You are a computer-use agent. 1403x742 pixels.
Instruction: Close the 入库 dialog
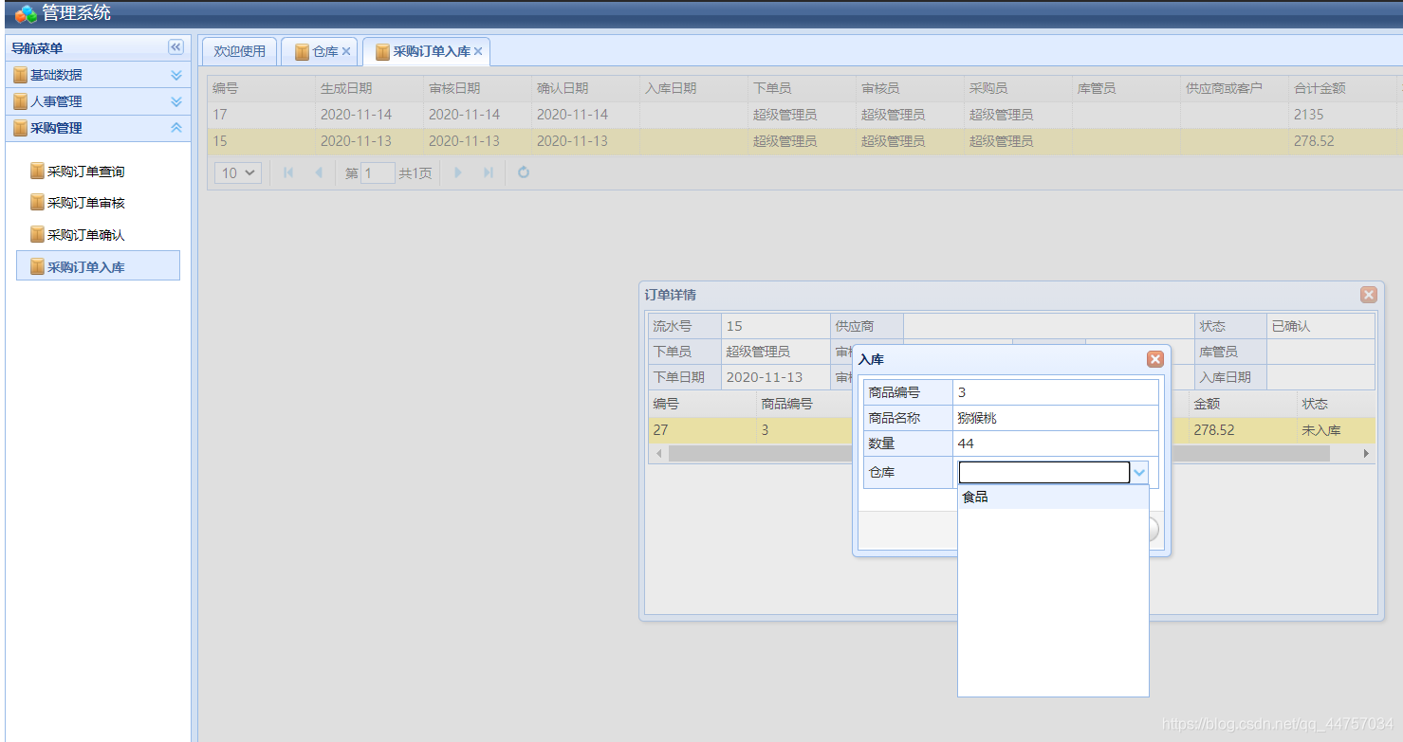pos(1154,359)
